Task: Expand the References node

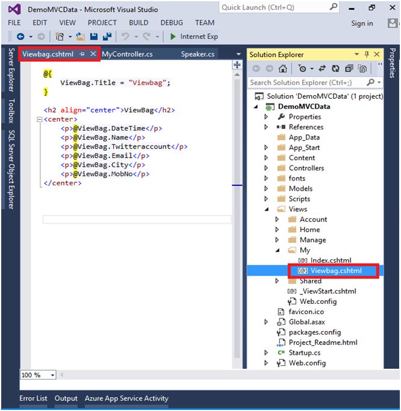Action: pos(266,127)
